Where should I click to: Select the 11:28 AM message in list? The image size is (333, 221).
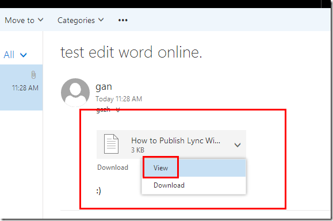[x=21, y=87]
